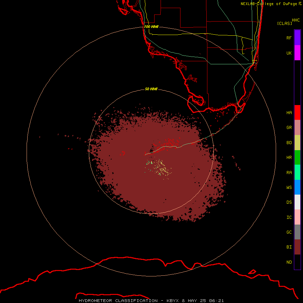The image size is (303, 303).
Task: Click the RA mint legend swatch
Action: click(297, 172)
